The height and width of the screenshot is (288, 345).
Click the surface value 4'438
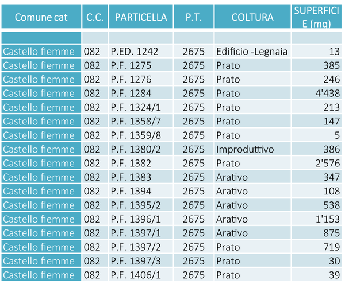[317, 94]
